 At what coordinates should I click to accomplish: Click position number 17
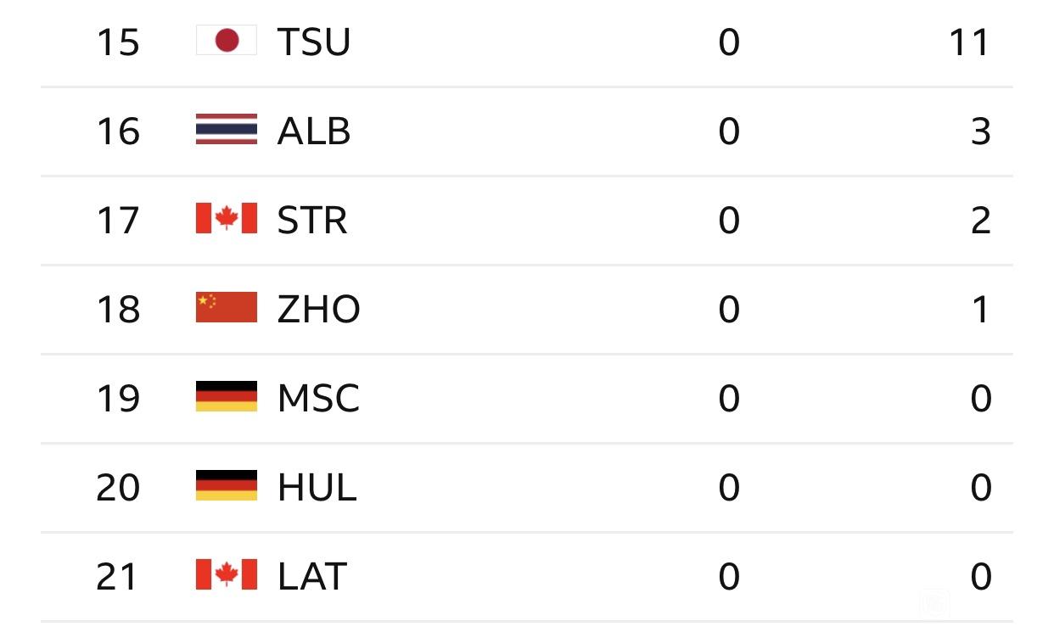click(118, 221)
